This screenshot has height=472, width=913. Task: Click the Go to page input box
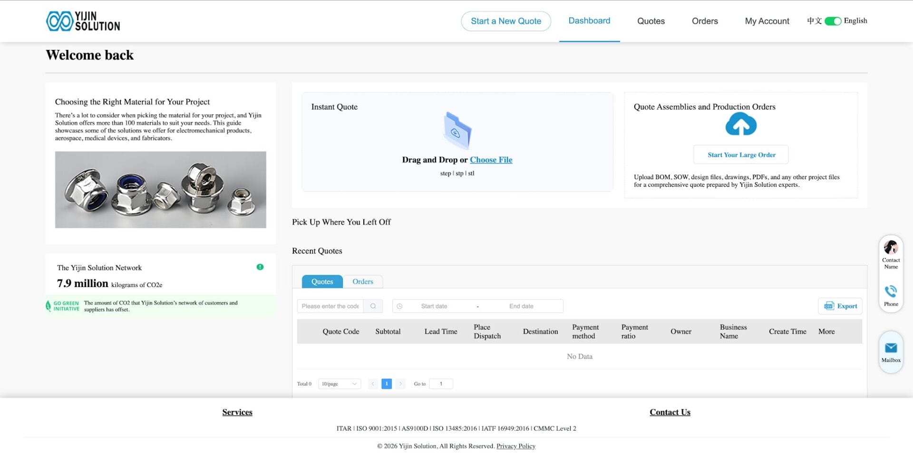pyautogui.click(x=440, y=384)
